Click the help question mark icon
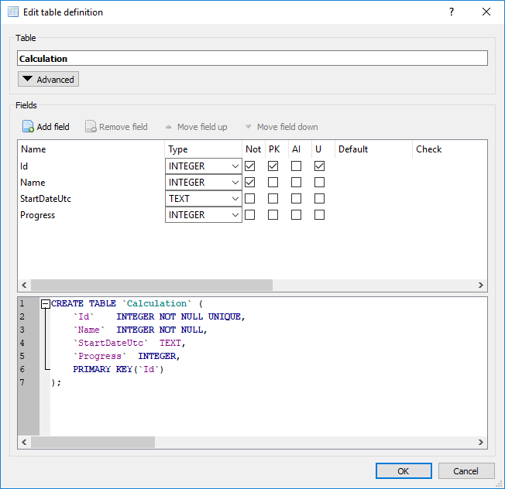This screenshot has width=505, height=489. [452, 12]
